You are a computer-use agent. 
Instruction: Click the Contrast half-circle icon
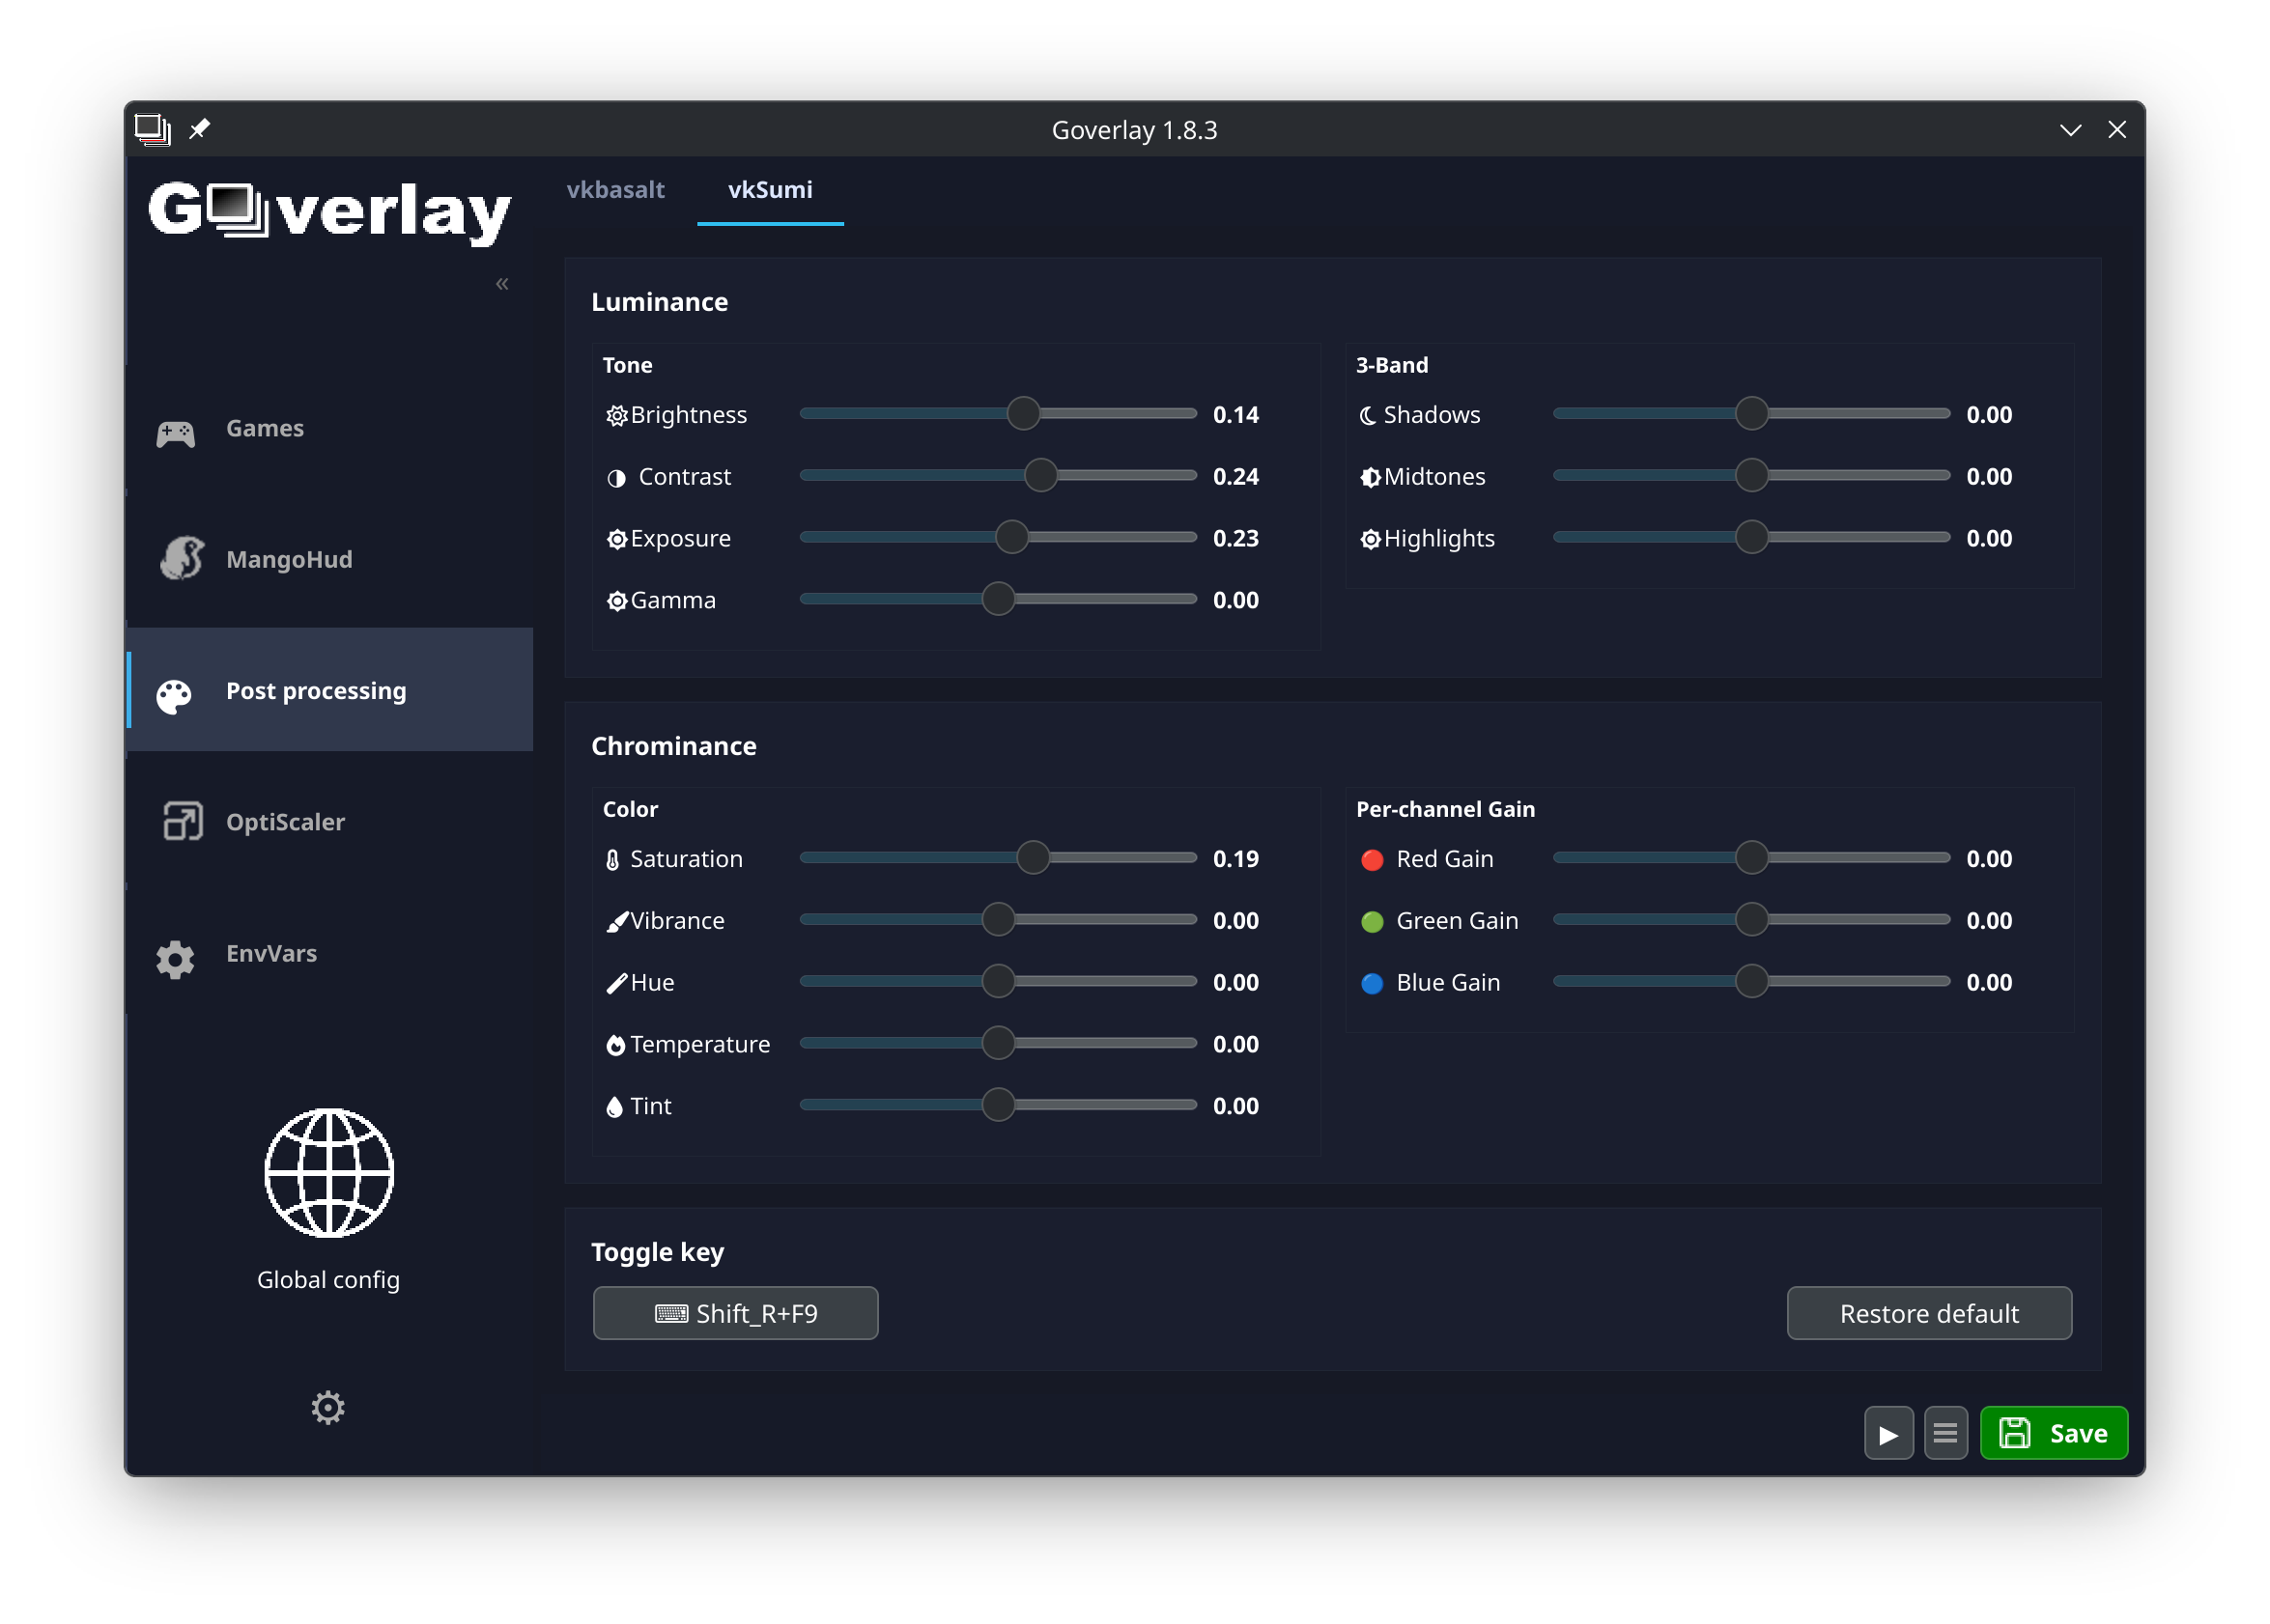point(616,478)
